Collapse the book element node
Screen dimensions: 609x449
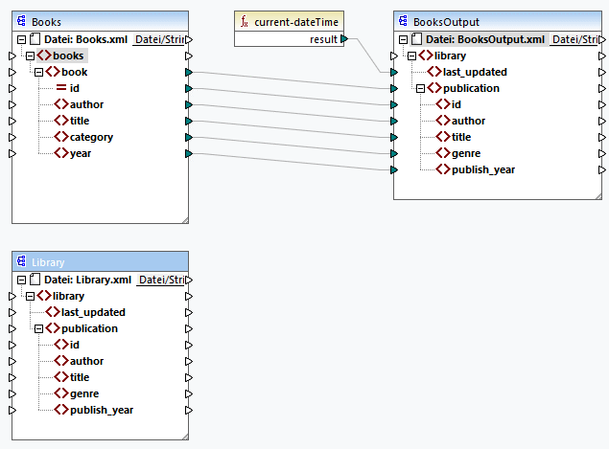click(x=38, y=72)
